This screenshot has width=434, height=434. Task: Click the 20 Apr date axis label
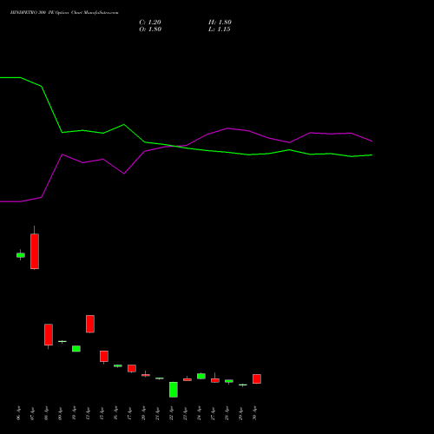[143, 413]
